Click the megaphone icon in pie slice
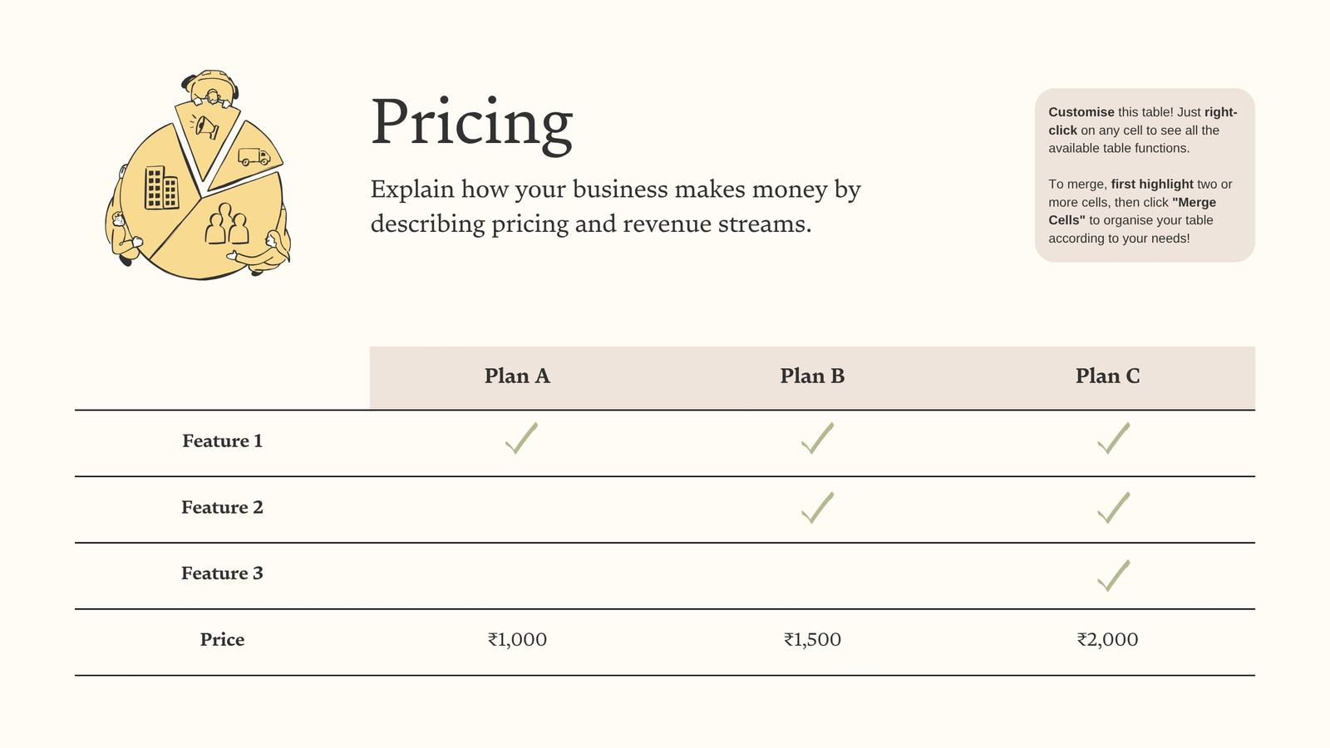Screen dimensions: 1330x748 [204, 127]
